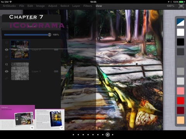
Task: Tap the 100% opacity value label
Action: (x=56, y=35)
